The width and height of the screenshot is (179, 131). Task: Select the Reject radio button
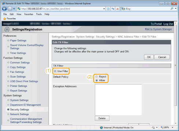point(97,77)
